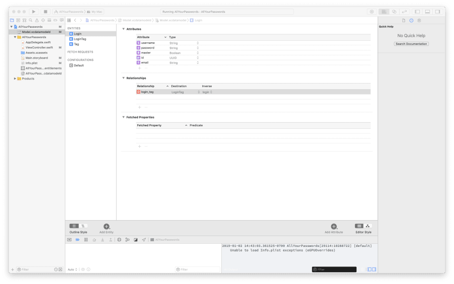
Task: Collapse the Relationships section
Action: (x=123, y=78)
